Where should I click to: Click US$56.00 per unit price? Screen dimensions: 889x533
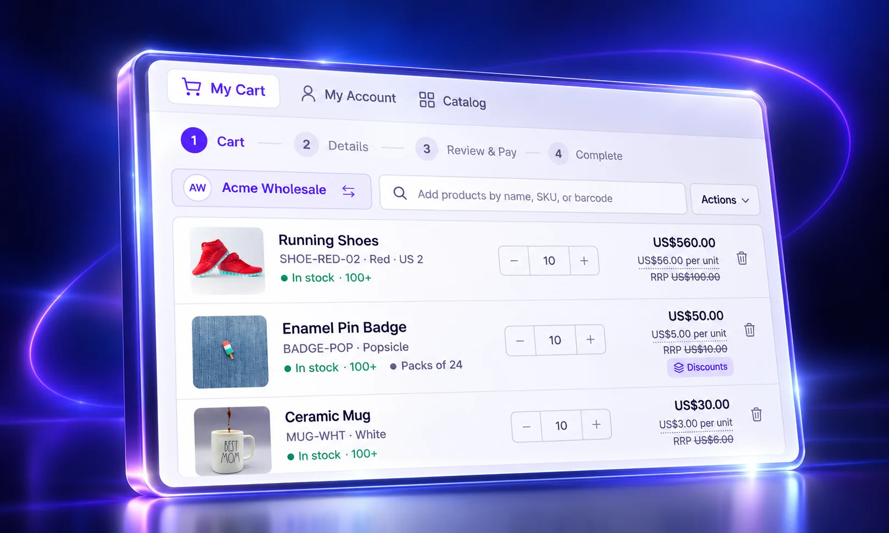(678, 261)
